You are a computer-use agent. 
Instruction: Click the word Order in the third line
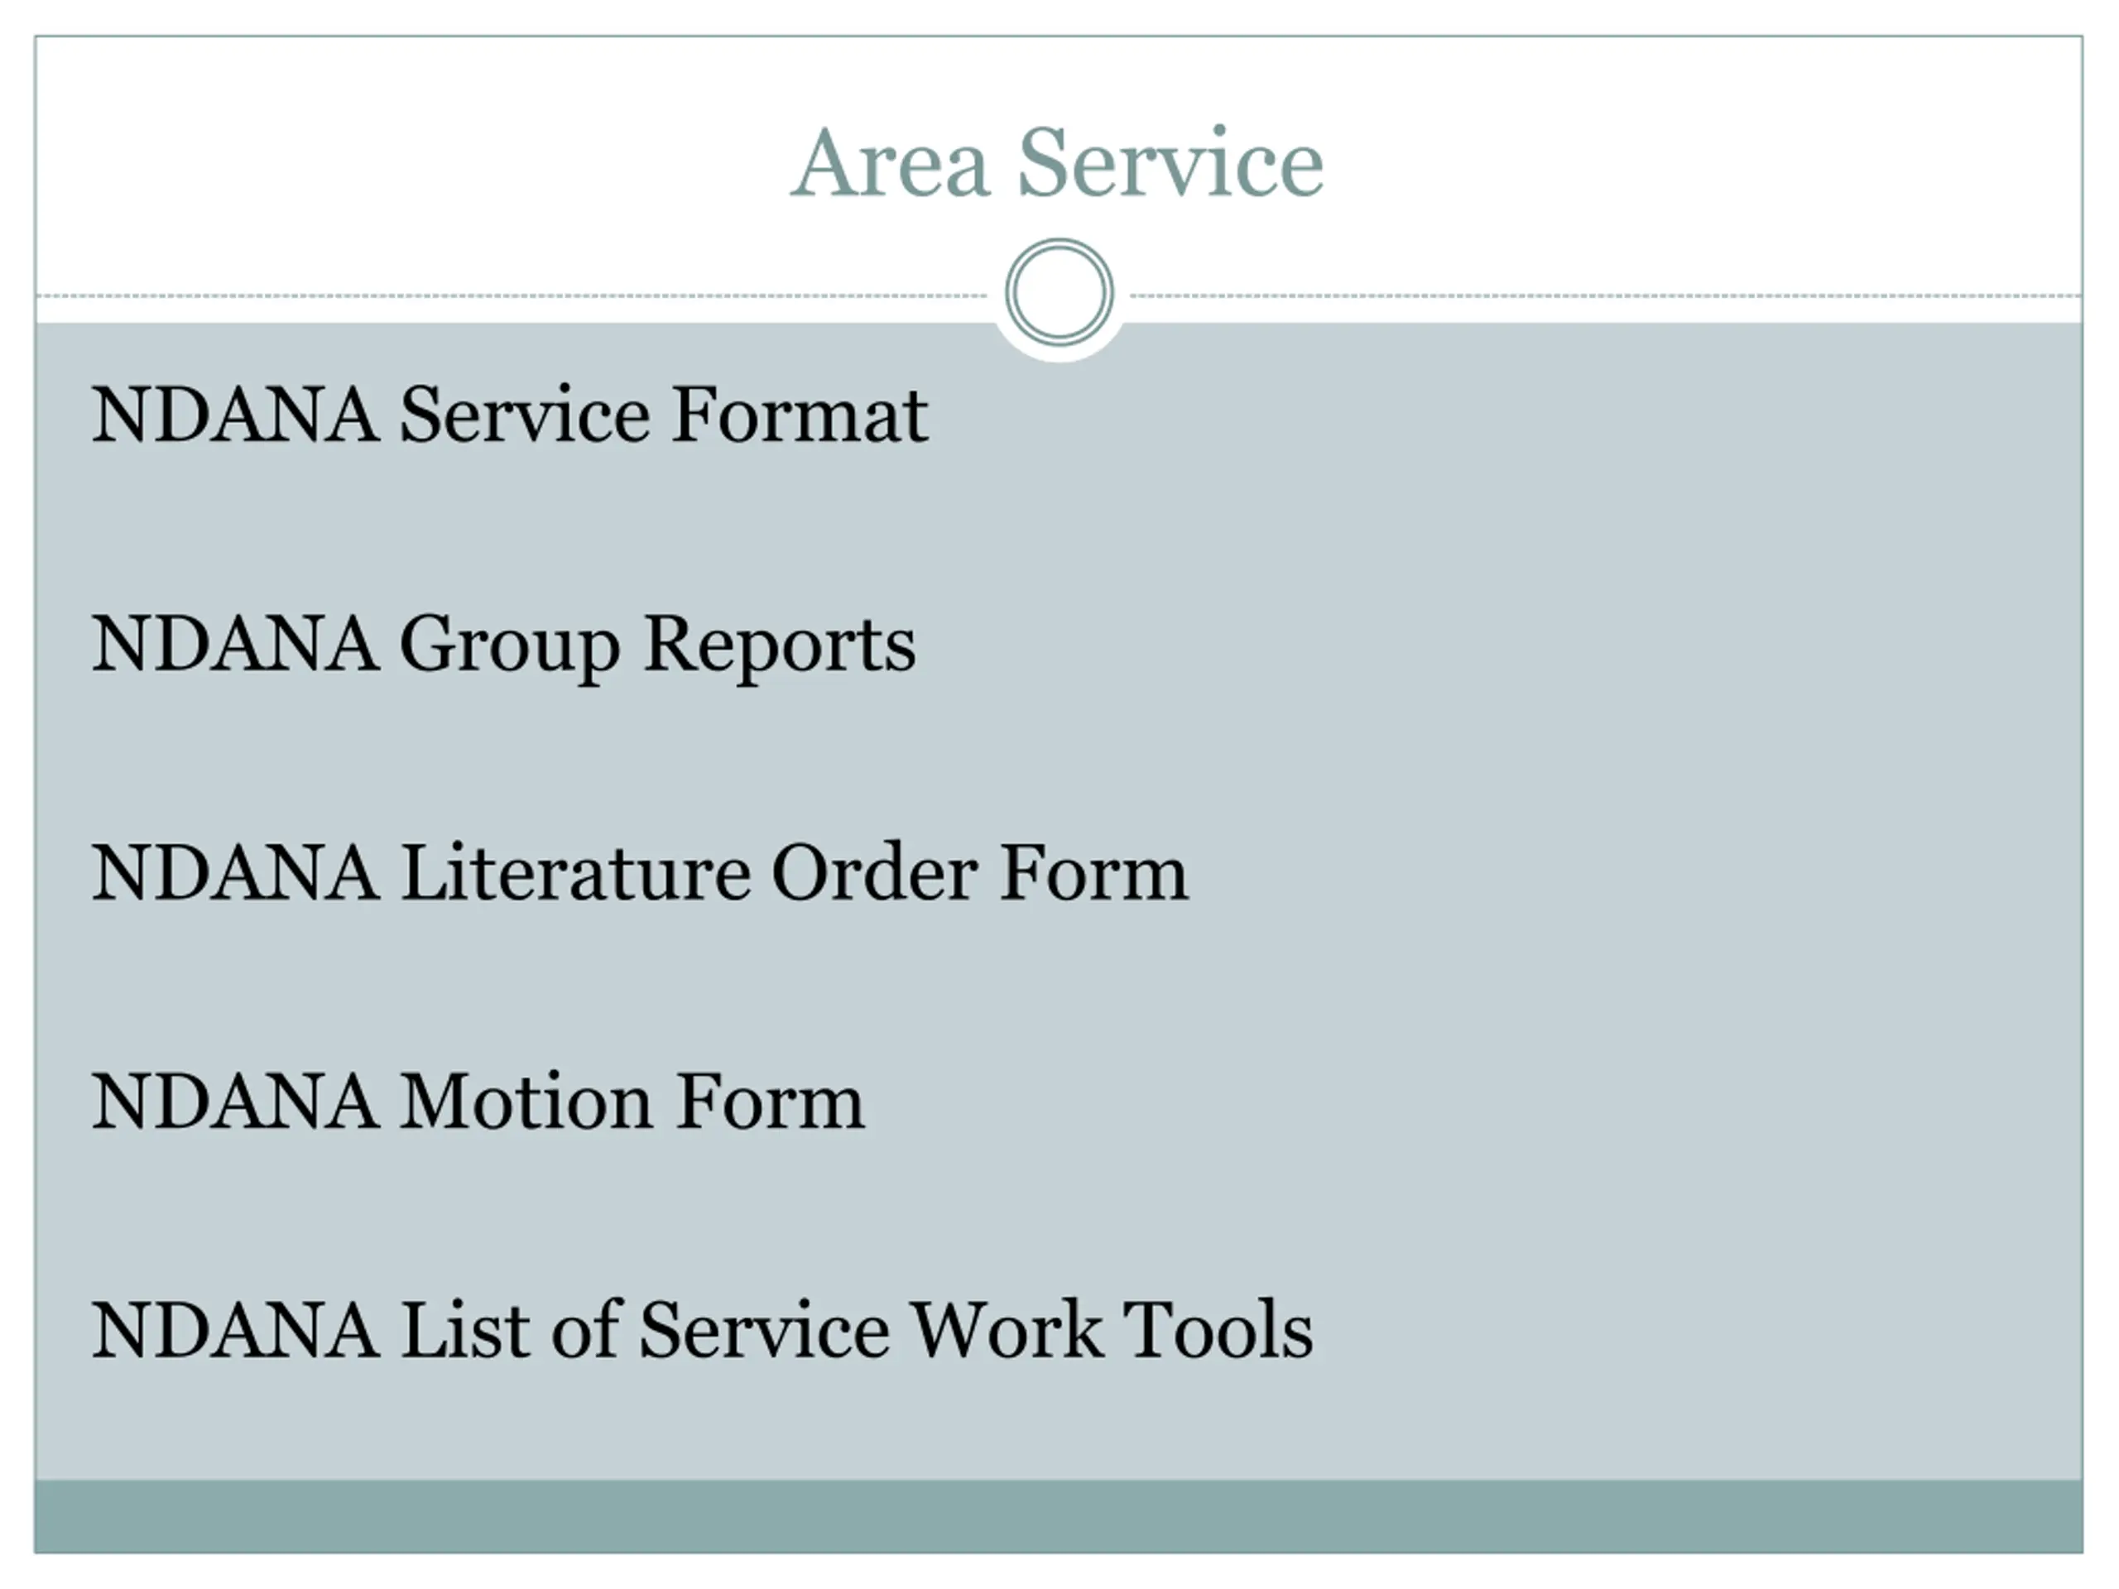coord(875,872)
